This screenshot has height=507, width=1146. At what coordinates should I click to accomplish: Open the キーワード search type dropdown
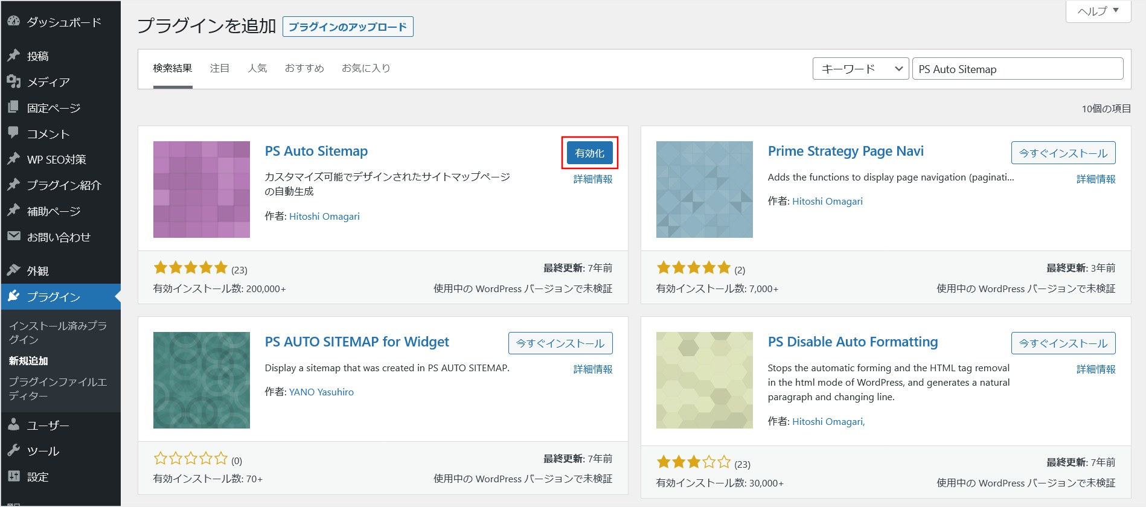pyautogui.click(x=860, y=69)
